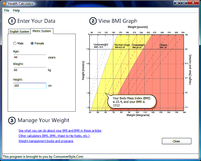Minimize the Health Calculator window

pyautogui.click(x=177, y=2)
